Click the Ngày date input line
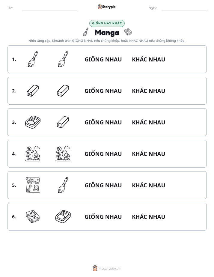 point(185,8)
